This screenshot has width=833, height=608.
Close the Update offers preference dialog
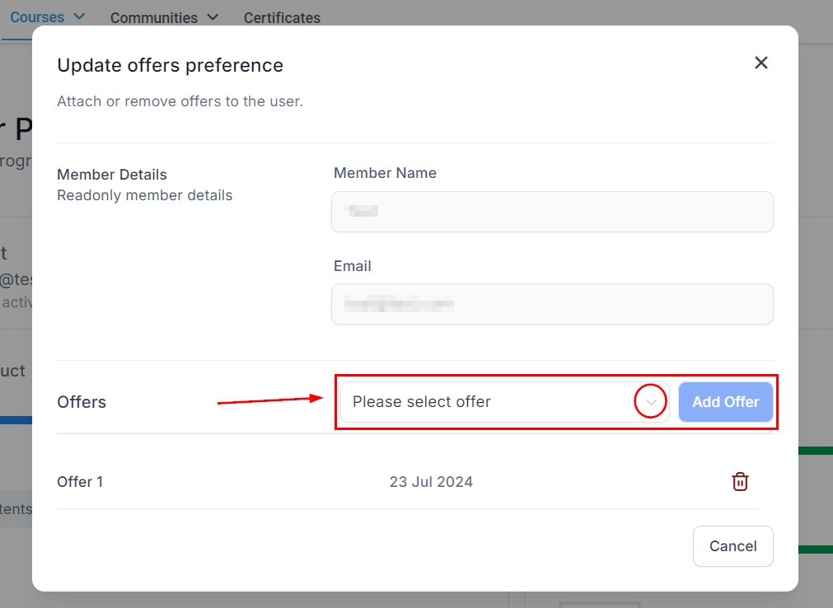760,63
